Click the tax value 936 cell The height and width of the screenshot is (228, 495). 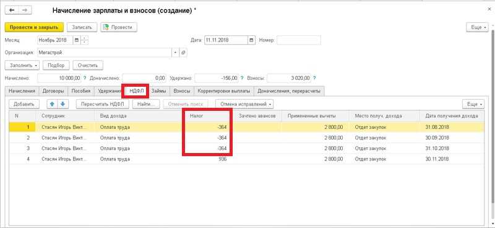(208, 159)
